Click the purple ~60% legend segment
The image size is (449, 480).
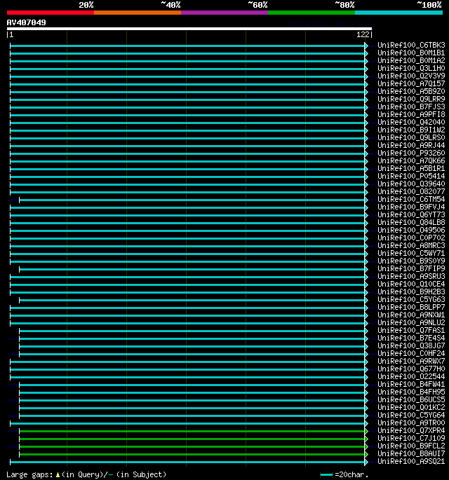(224, 13)
